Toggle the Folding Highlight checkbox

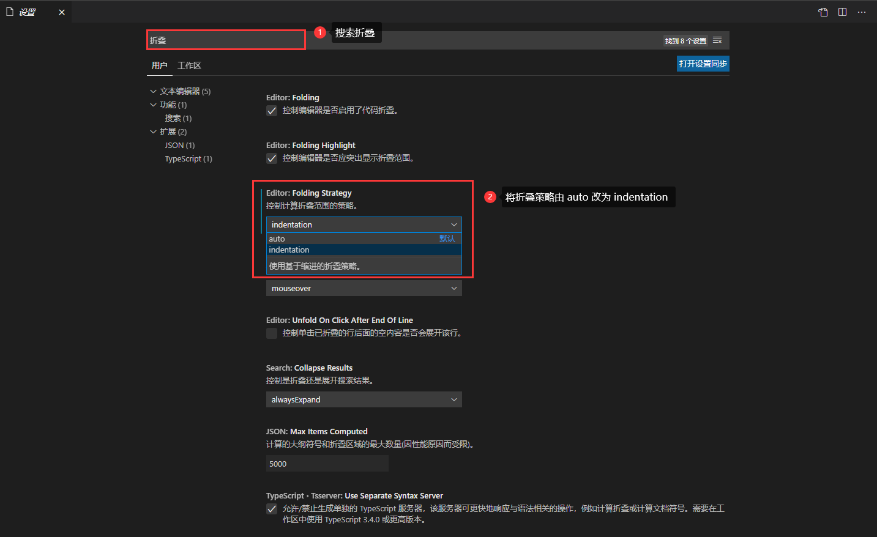(272, 158)
